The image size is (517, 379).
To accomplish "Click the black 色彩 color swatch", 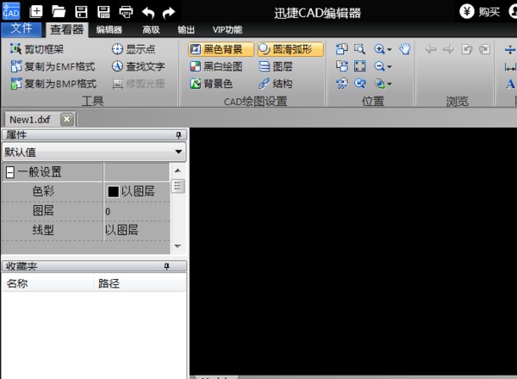I will (x=113, y=191).
